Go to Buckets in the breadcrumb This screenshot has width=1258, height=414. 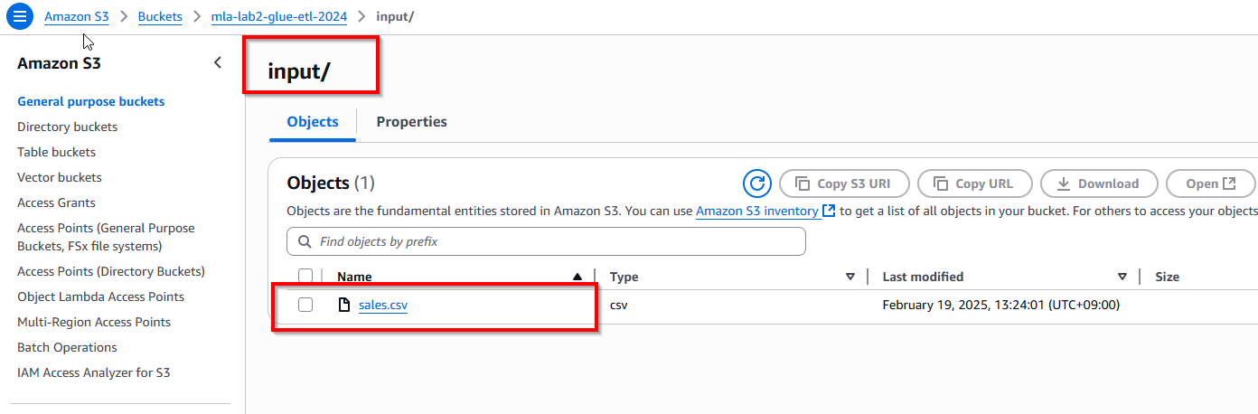coord(160,16)
